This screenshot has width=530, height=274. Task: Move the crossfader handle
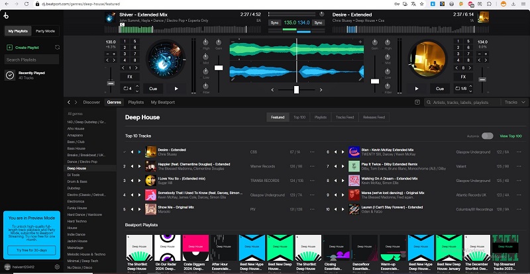pyautogui.click(x=296, y=89)
